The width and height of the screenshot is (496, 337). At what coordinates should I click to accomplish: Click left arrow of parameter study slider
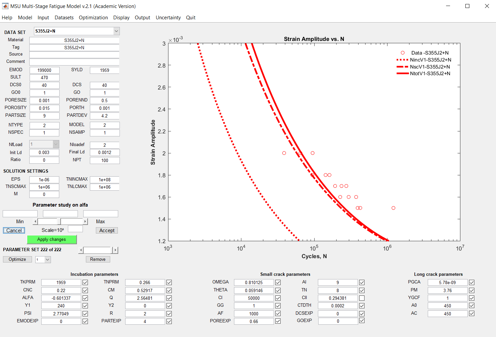35,222
